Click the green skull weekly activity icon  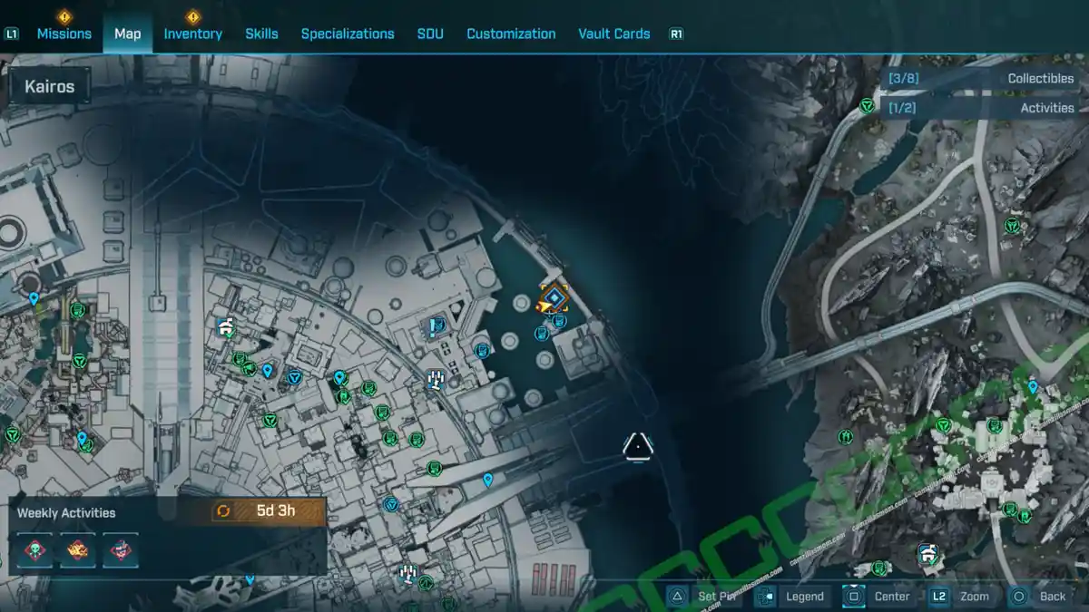point(34,549)
